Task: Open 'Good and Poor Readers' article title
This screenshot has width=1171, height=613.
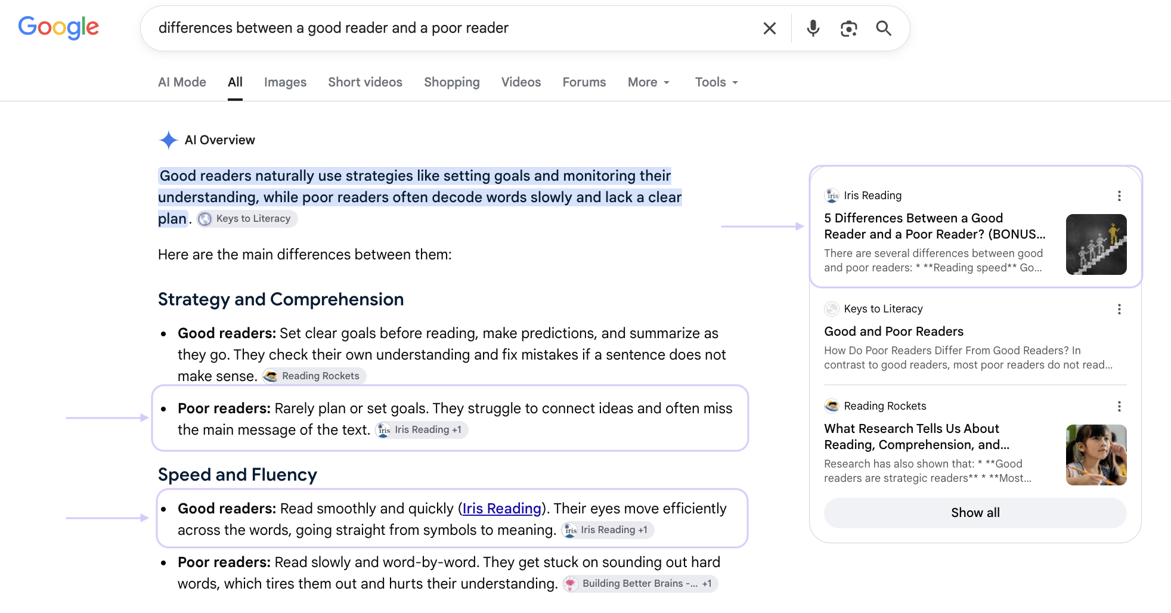Action: pyautogui.click(x=893, y=332)
